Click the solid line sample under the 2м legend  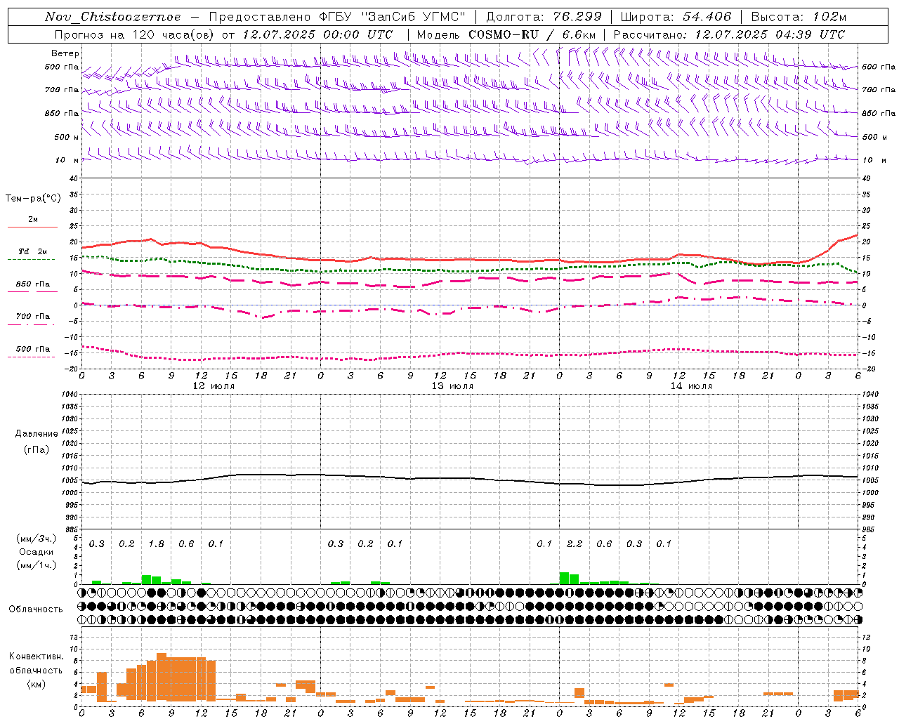pyautogui.click(x=32, y=227)
